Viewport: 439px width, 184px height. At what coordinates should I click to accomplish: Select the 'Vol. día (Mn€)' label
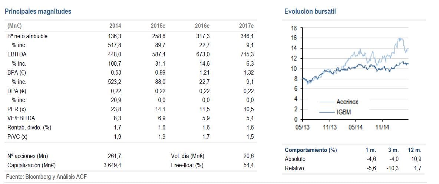188,156
